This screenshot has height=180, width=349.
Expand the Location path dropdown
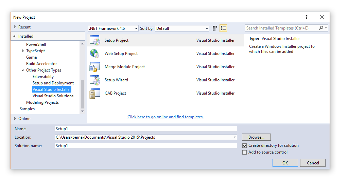[235, 137]
